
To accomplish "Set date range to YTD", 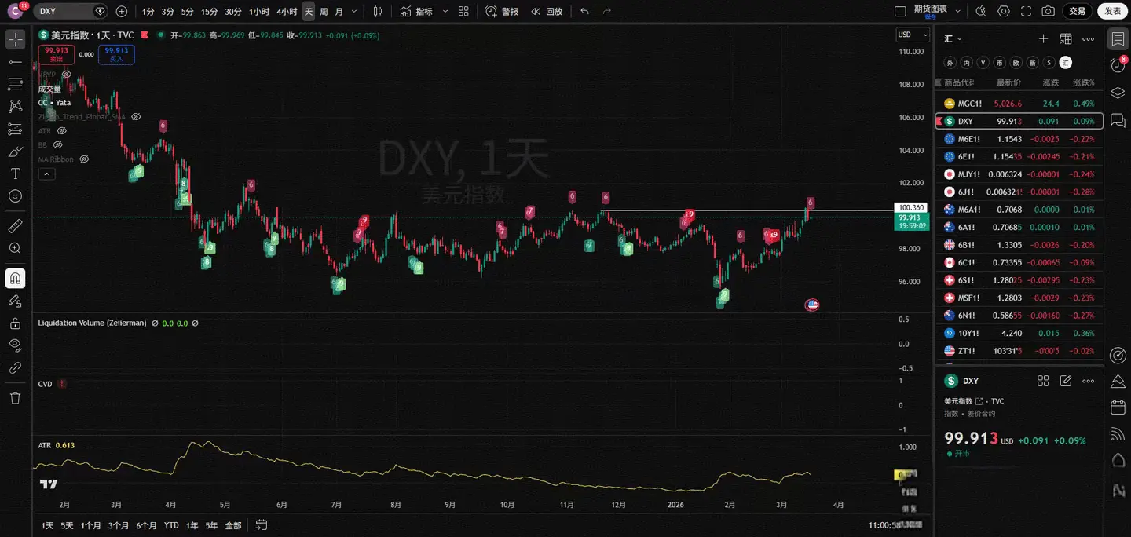I will (170, 525).
